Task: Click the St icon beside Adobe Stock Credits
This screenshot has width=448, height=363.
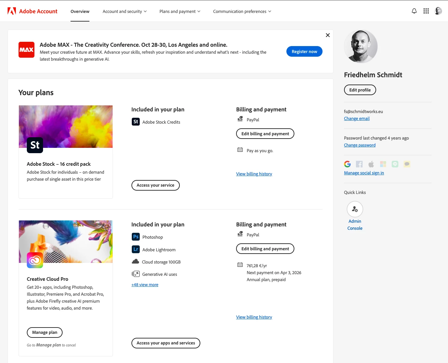Action: (136, 122)
